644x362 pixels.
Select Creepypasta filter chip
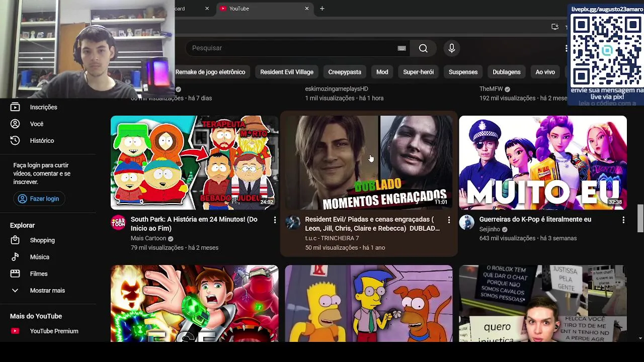pyautogui.click(x=345, y=72)
